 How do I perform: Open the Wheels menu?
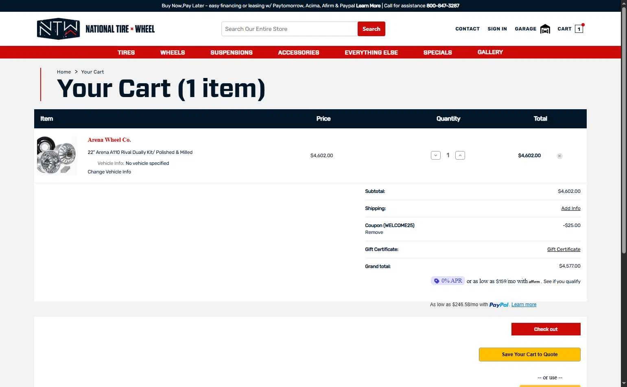[173, 52]
